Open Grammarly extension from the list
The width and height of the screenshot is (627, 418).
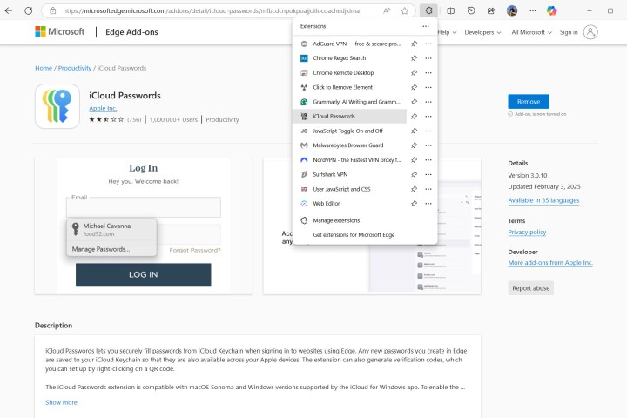356,101
